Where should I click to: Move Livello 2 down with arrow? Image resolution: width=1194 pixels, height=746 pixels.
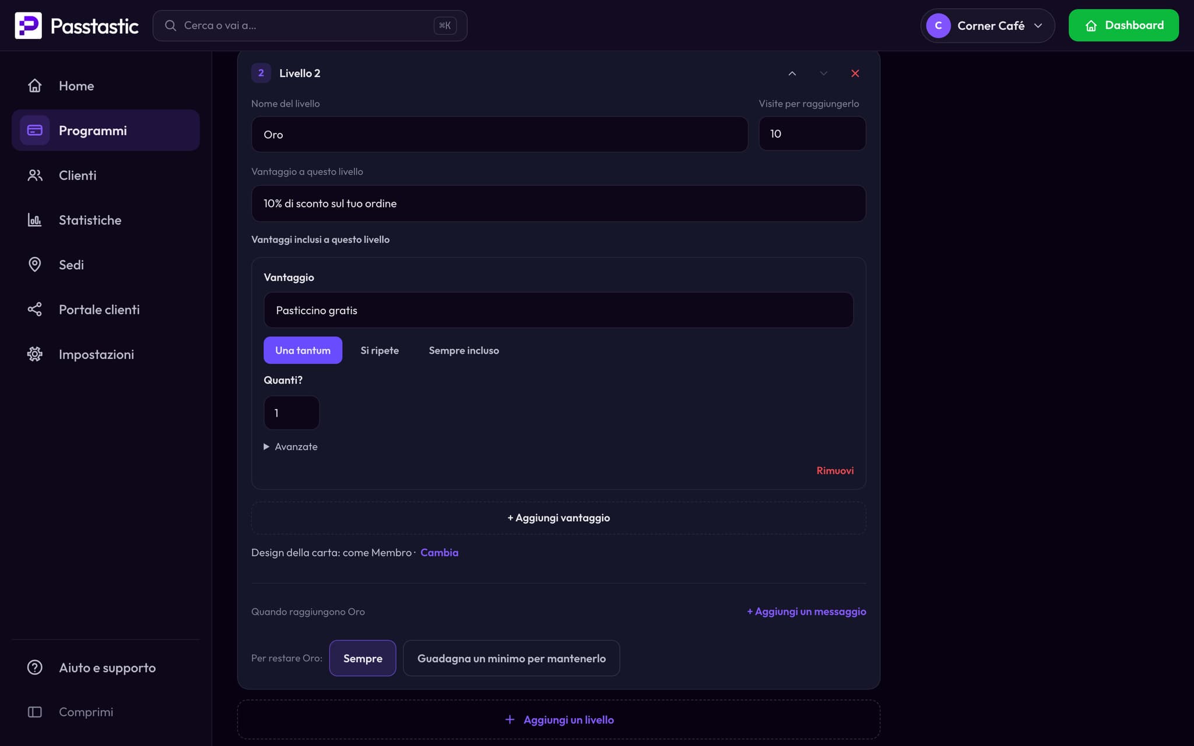[823, 73]
